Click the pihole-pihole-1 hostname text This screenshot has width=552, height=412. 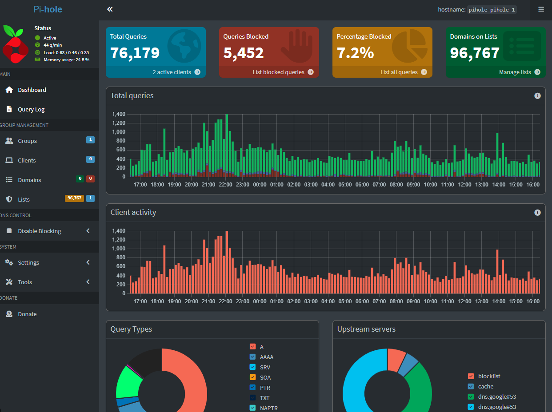(x=492, y=9)
